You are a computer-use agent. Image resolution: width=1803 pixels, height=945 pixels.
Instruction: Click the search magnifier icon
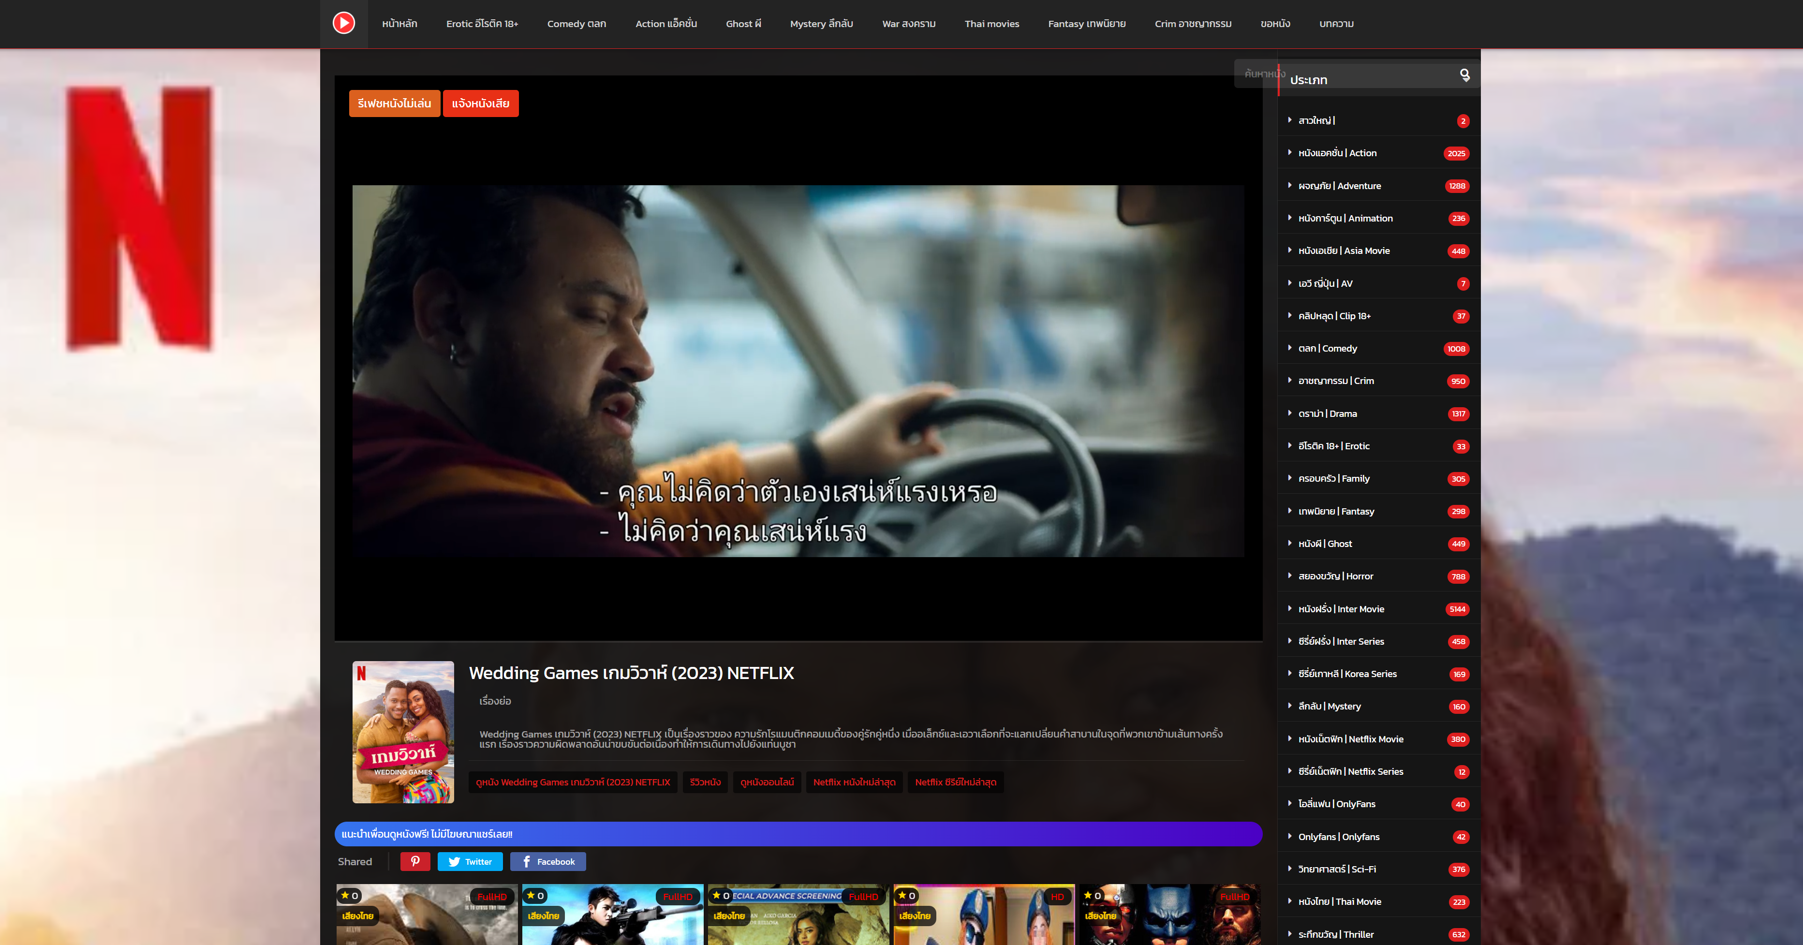pos(1464,74)
